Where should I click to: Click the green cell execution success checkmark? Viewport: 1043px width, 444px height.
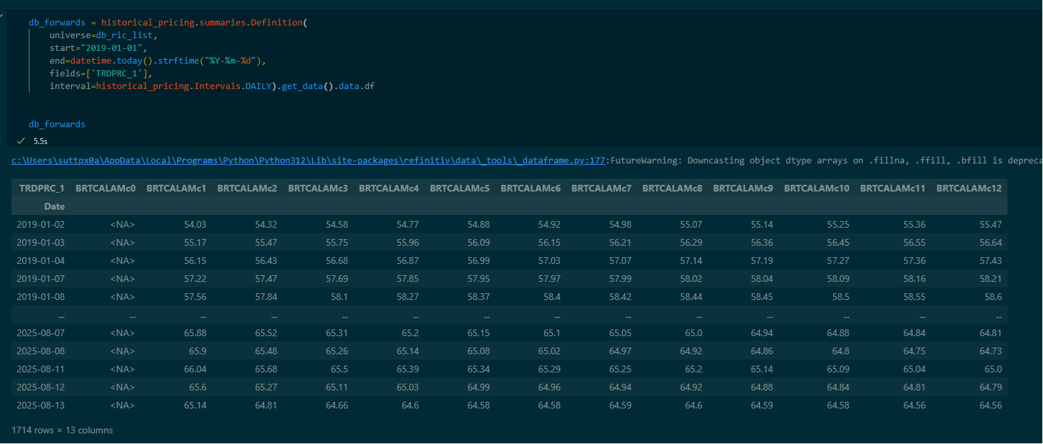pyautogui.click(x=21, y=141)
